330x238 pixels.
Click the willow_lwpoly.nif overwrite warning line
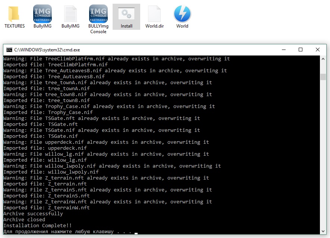point(112,166)
